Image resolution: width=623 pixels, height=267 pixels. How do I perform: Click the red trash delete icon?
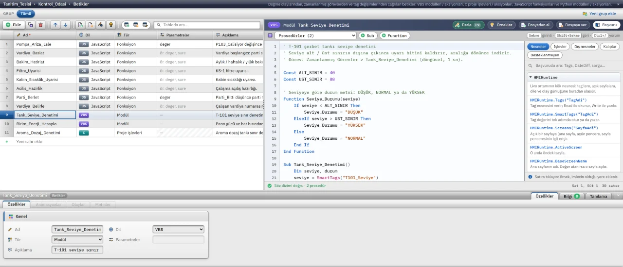(40, 25)
